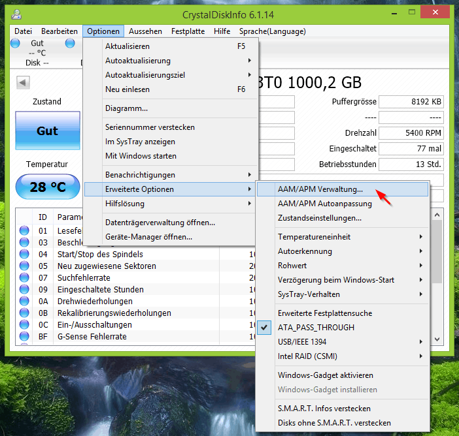Click the CrystalDiskInfo app icon in title bar

click(x=16, y=14)
